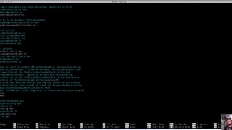Select the Replace shortcut

point(42,127)
